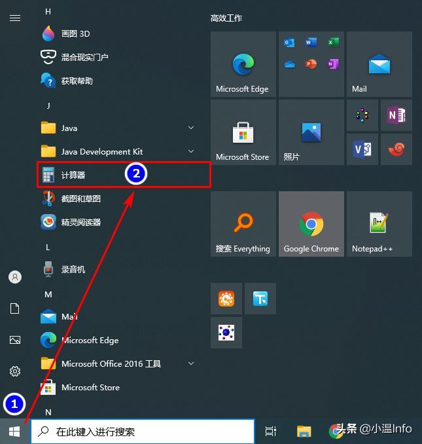
Task: Open Word in the Office tile group
Action: pos(311,43)
